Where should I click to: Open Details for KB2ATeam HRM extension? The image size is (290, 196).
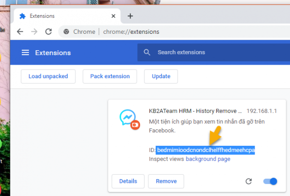pos(128,181)
